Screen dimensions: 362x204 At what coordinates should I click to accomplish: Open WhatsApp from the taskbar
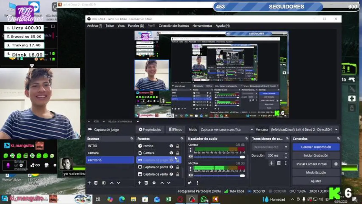click(x=204, y=199)
